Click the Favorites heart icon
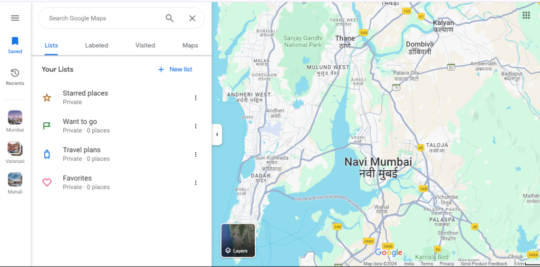This screenshot has height=267, width=540. pos(47,182)
